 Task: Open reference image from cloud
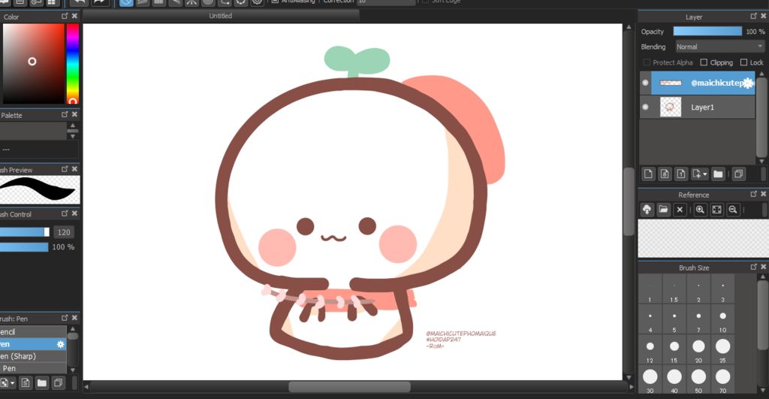tap(647, 210)
